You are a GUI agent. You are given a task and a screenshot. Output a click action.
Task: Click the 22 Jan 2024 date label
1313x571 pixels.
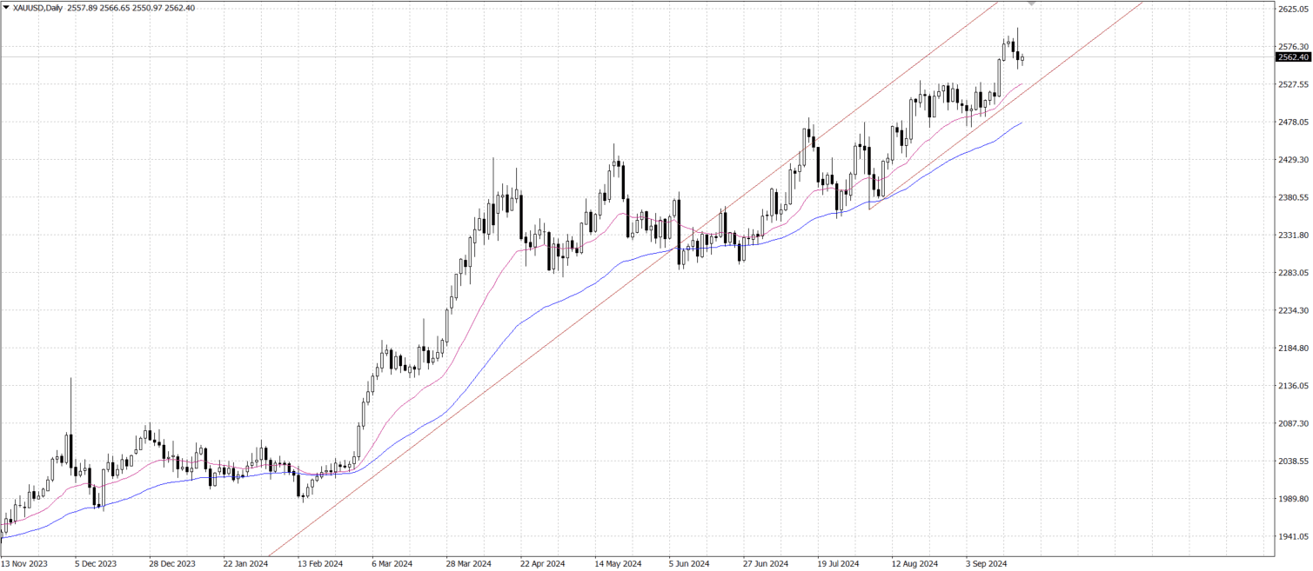245,564
